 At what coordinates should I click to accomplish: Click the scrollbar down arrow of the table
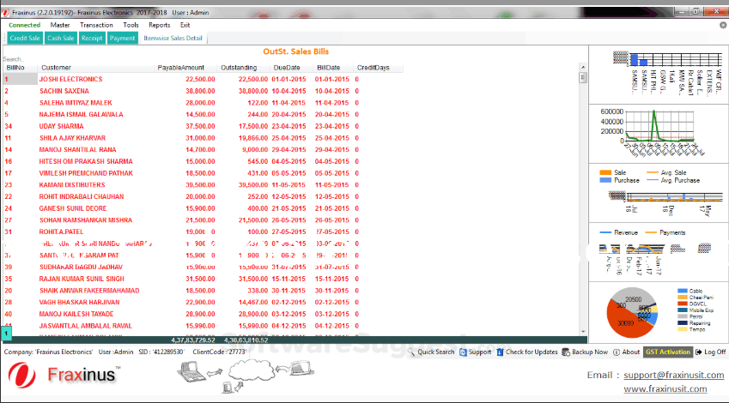583,332
